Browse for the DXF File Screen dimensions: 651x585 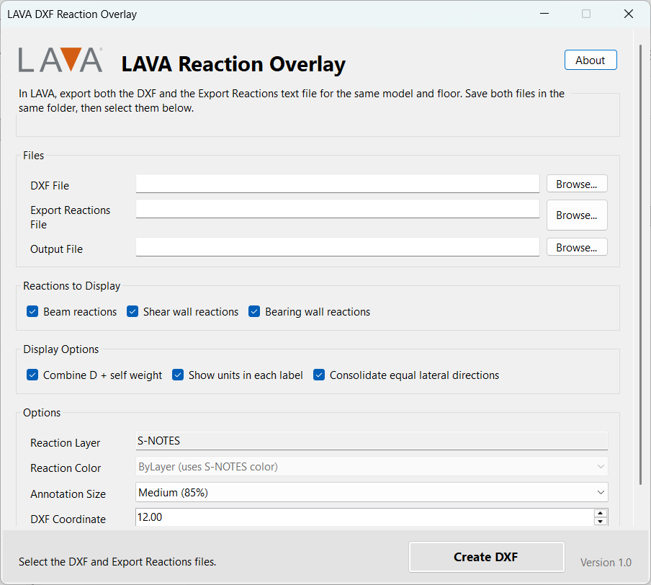[577, 184]
